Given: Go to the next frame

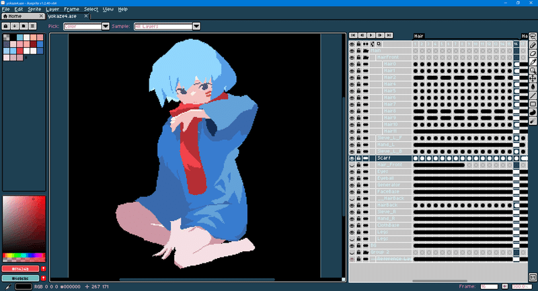Looking at the screenshot, I should 380,36.
